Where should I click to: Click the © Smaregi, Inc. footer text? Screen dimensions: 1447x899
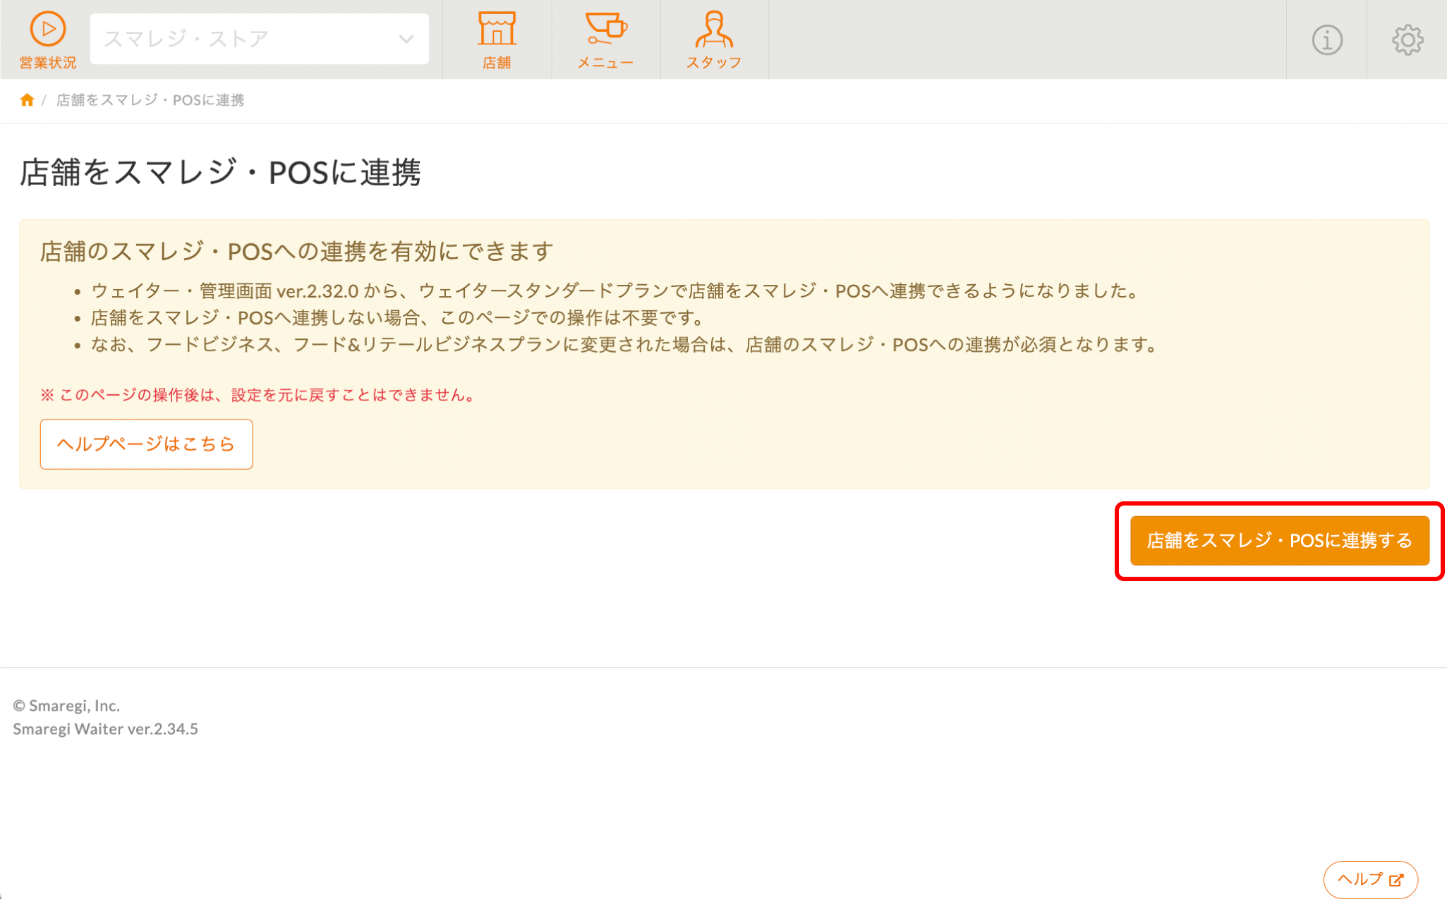pos(66,706)
